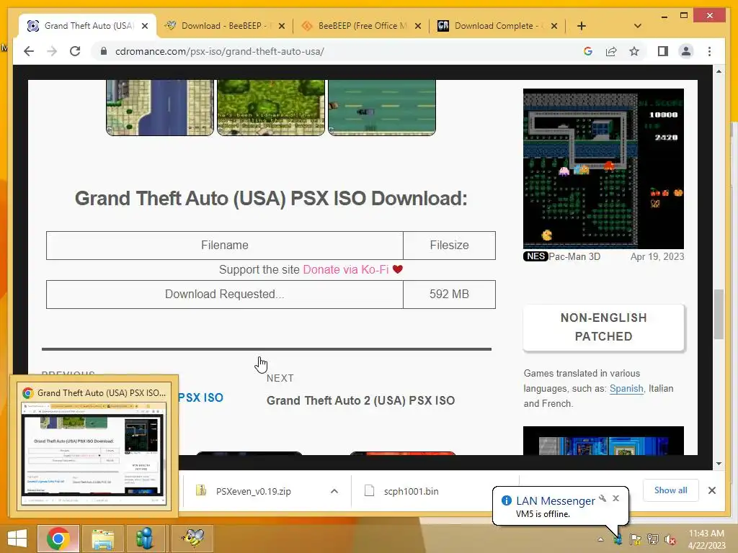This screenshot has width=738, height=553.
Task: Open PSXeven_v0.19.zip download item
Action: tap(253, 491)
